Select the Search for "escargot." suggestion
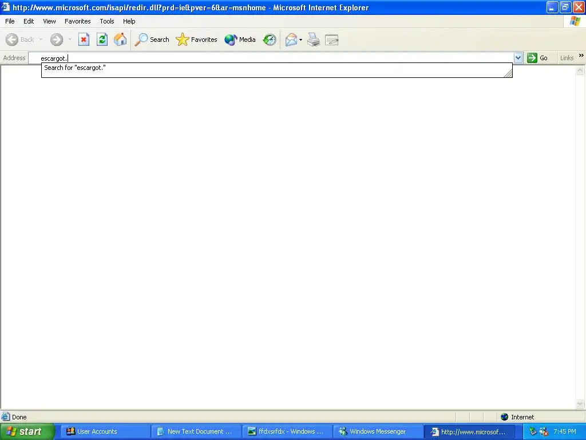The width and height of the screenshot is (586, 440). pos(276,68)
